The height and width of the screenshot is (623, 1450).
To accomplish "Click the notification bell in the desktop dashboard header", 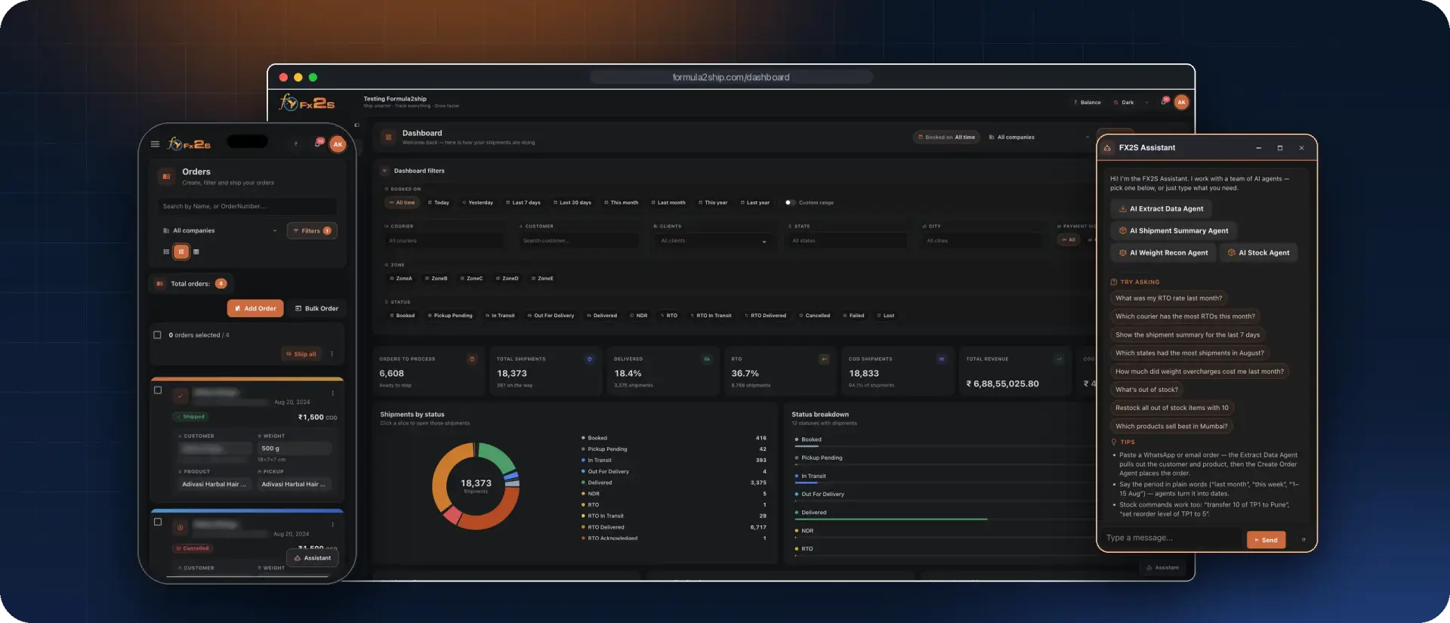I will pos(1164,101).
